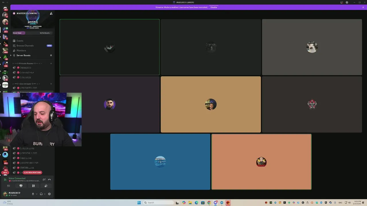
Task: Deafen with the headphones icon
Action: coord(41,194)
